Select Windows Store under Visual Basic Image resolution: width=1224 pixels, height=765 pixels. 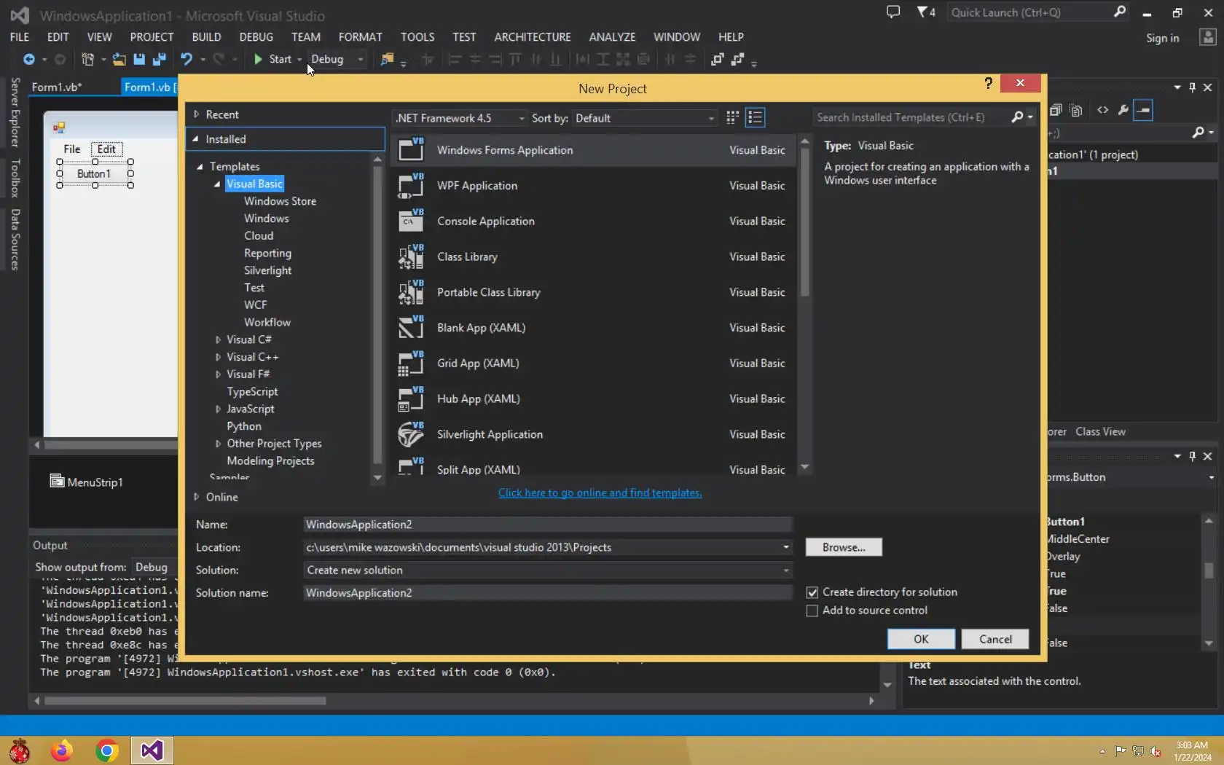(x=280, y=201)
